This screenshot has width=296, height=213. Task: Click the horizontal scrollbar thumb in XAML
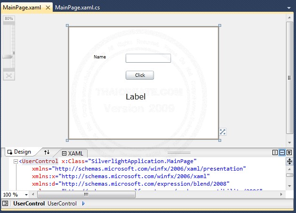coord(86,194)
